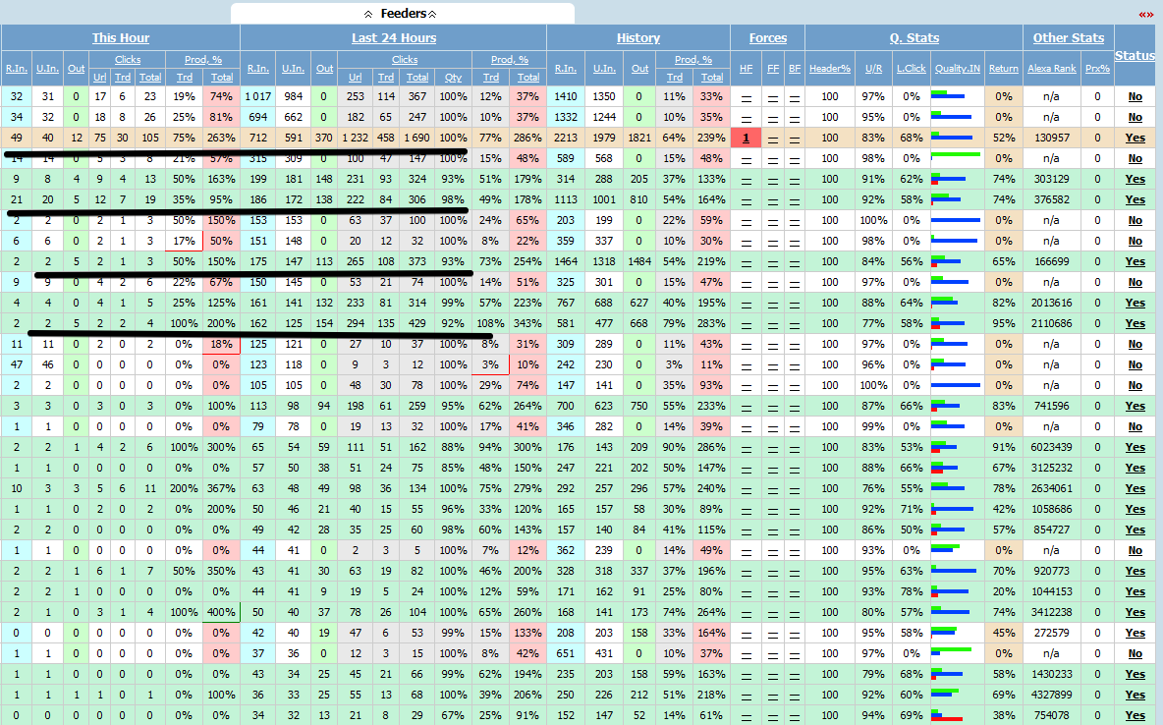
Task: Click Prod. % header under History
Action: point(693,59)
